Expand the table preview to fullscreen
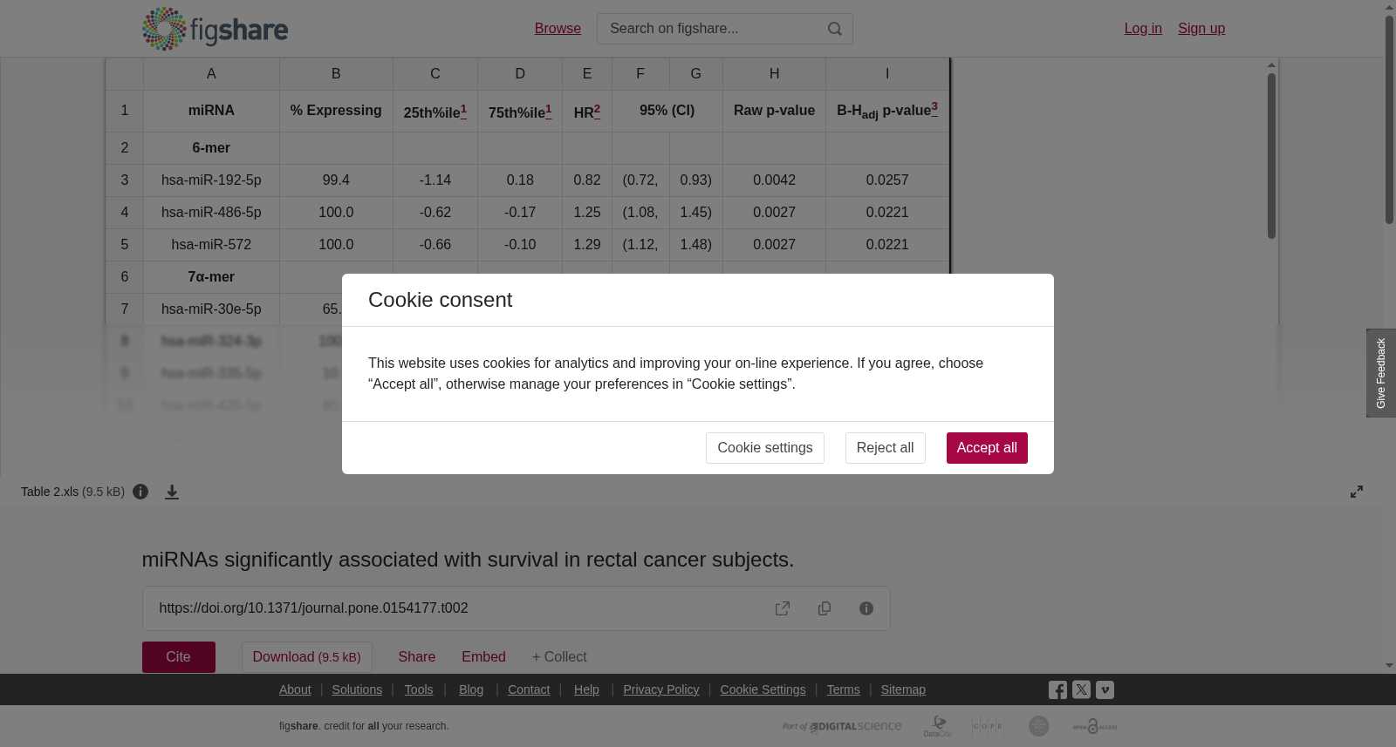1396x747 pixels. (1357, 492)
